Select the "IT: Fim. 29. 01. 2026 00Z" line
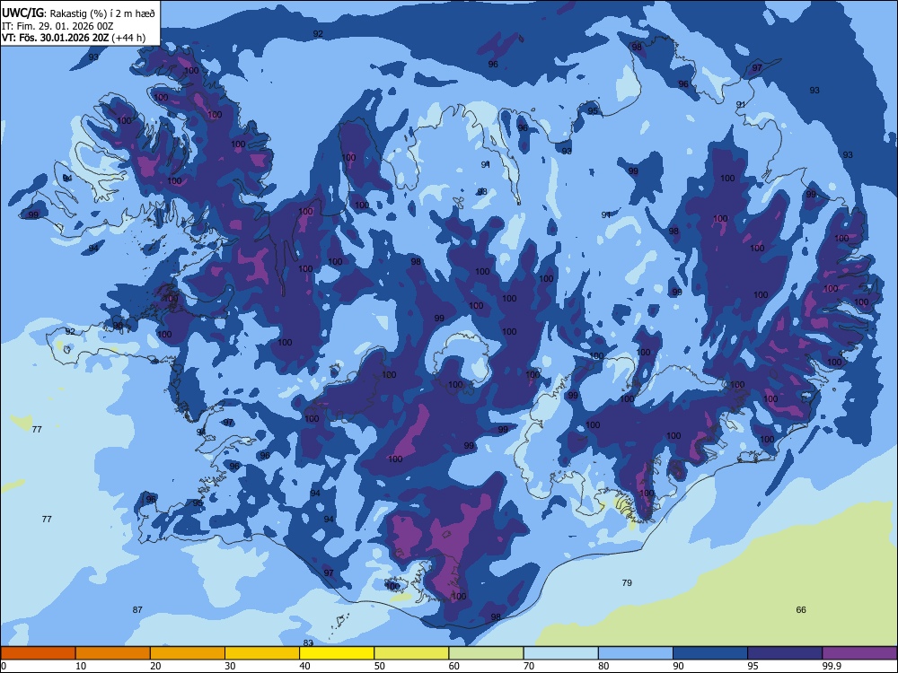Image resolution: width=898 pixels, height=673 pixels. (57, 26)
